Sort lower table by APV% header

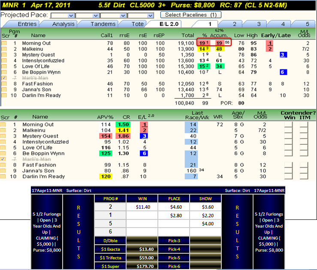click(105, 117)
